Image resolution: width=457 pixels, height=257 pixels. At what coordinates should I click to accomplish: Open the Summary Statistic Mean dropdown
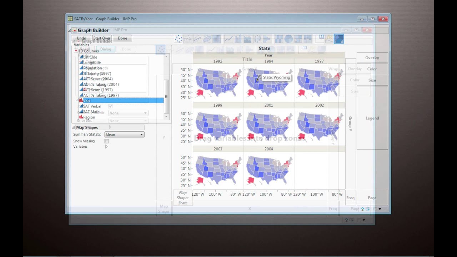[124, 135]
